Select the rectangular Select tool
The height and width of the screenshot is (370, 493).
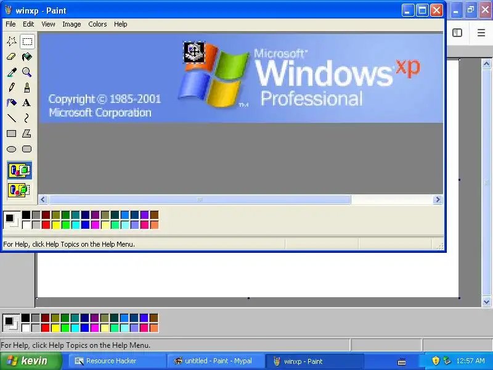[x=27, y=41]
